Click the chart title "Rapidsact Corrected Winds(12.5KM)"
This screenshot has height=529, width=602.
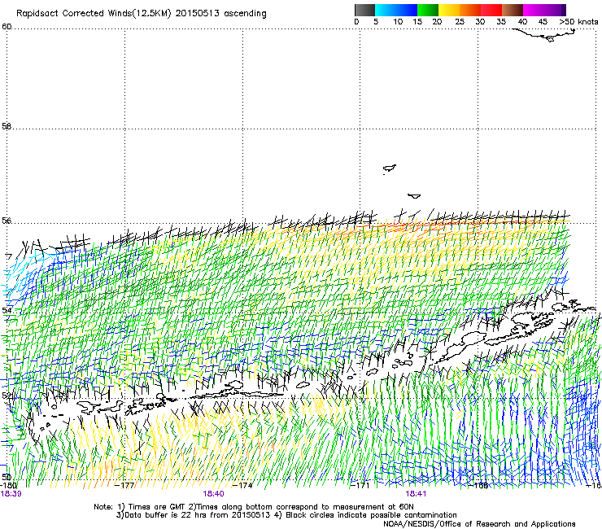[94, 14]
